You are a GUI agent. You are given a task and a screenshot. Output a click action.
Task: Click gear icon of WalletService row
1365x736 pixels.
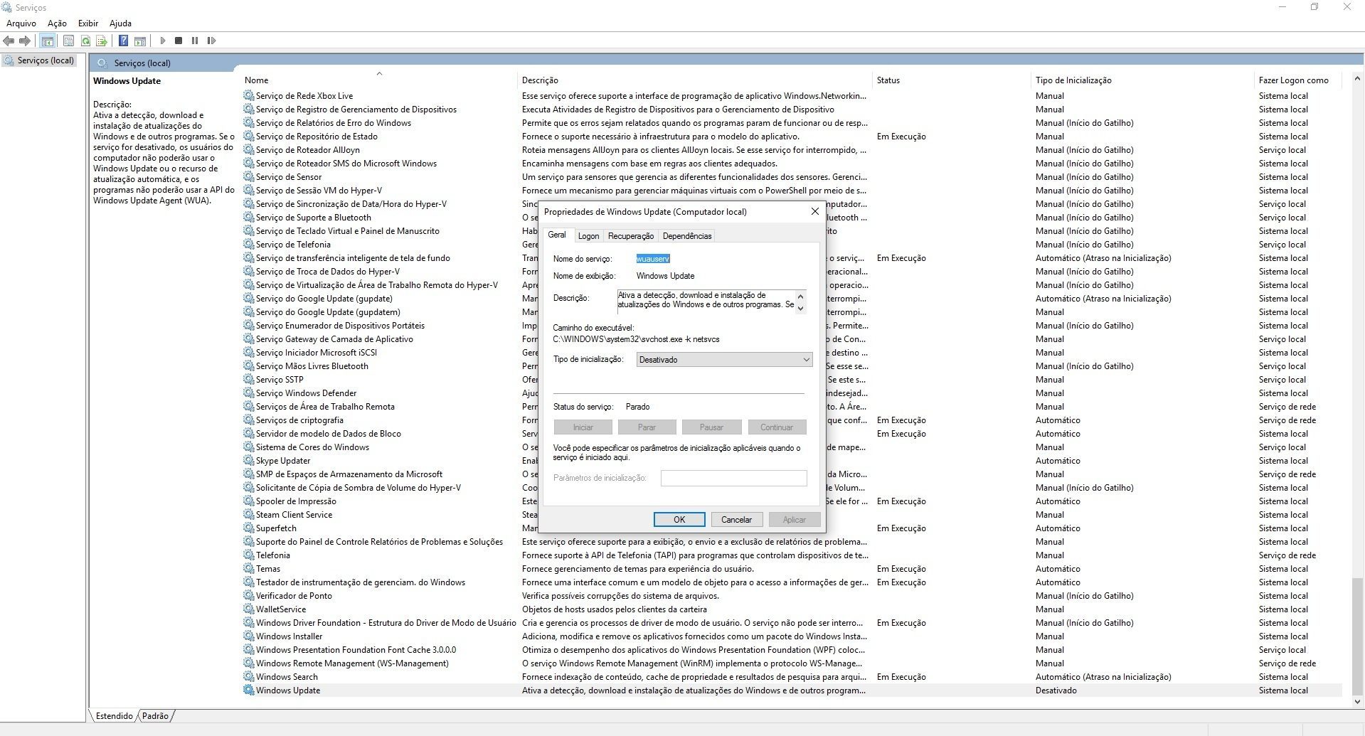pos(248,609)
